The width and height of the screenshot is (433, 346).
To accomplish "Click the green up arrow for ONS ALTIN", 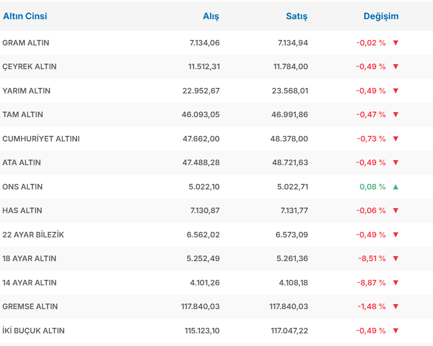I will 396,187.
